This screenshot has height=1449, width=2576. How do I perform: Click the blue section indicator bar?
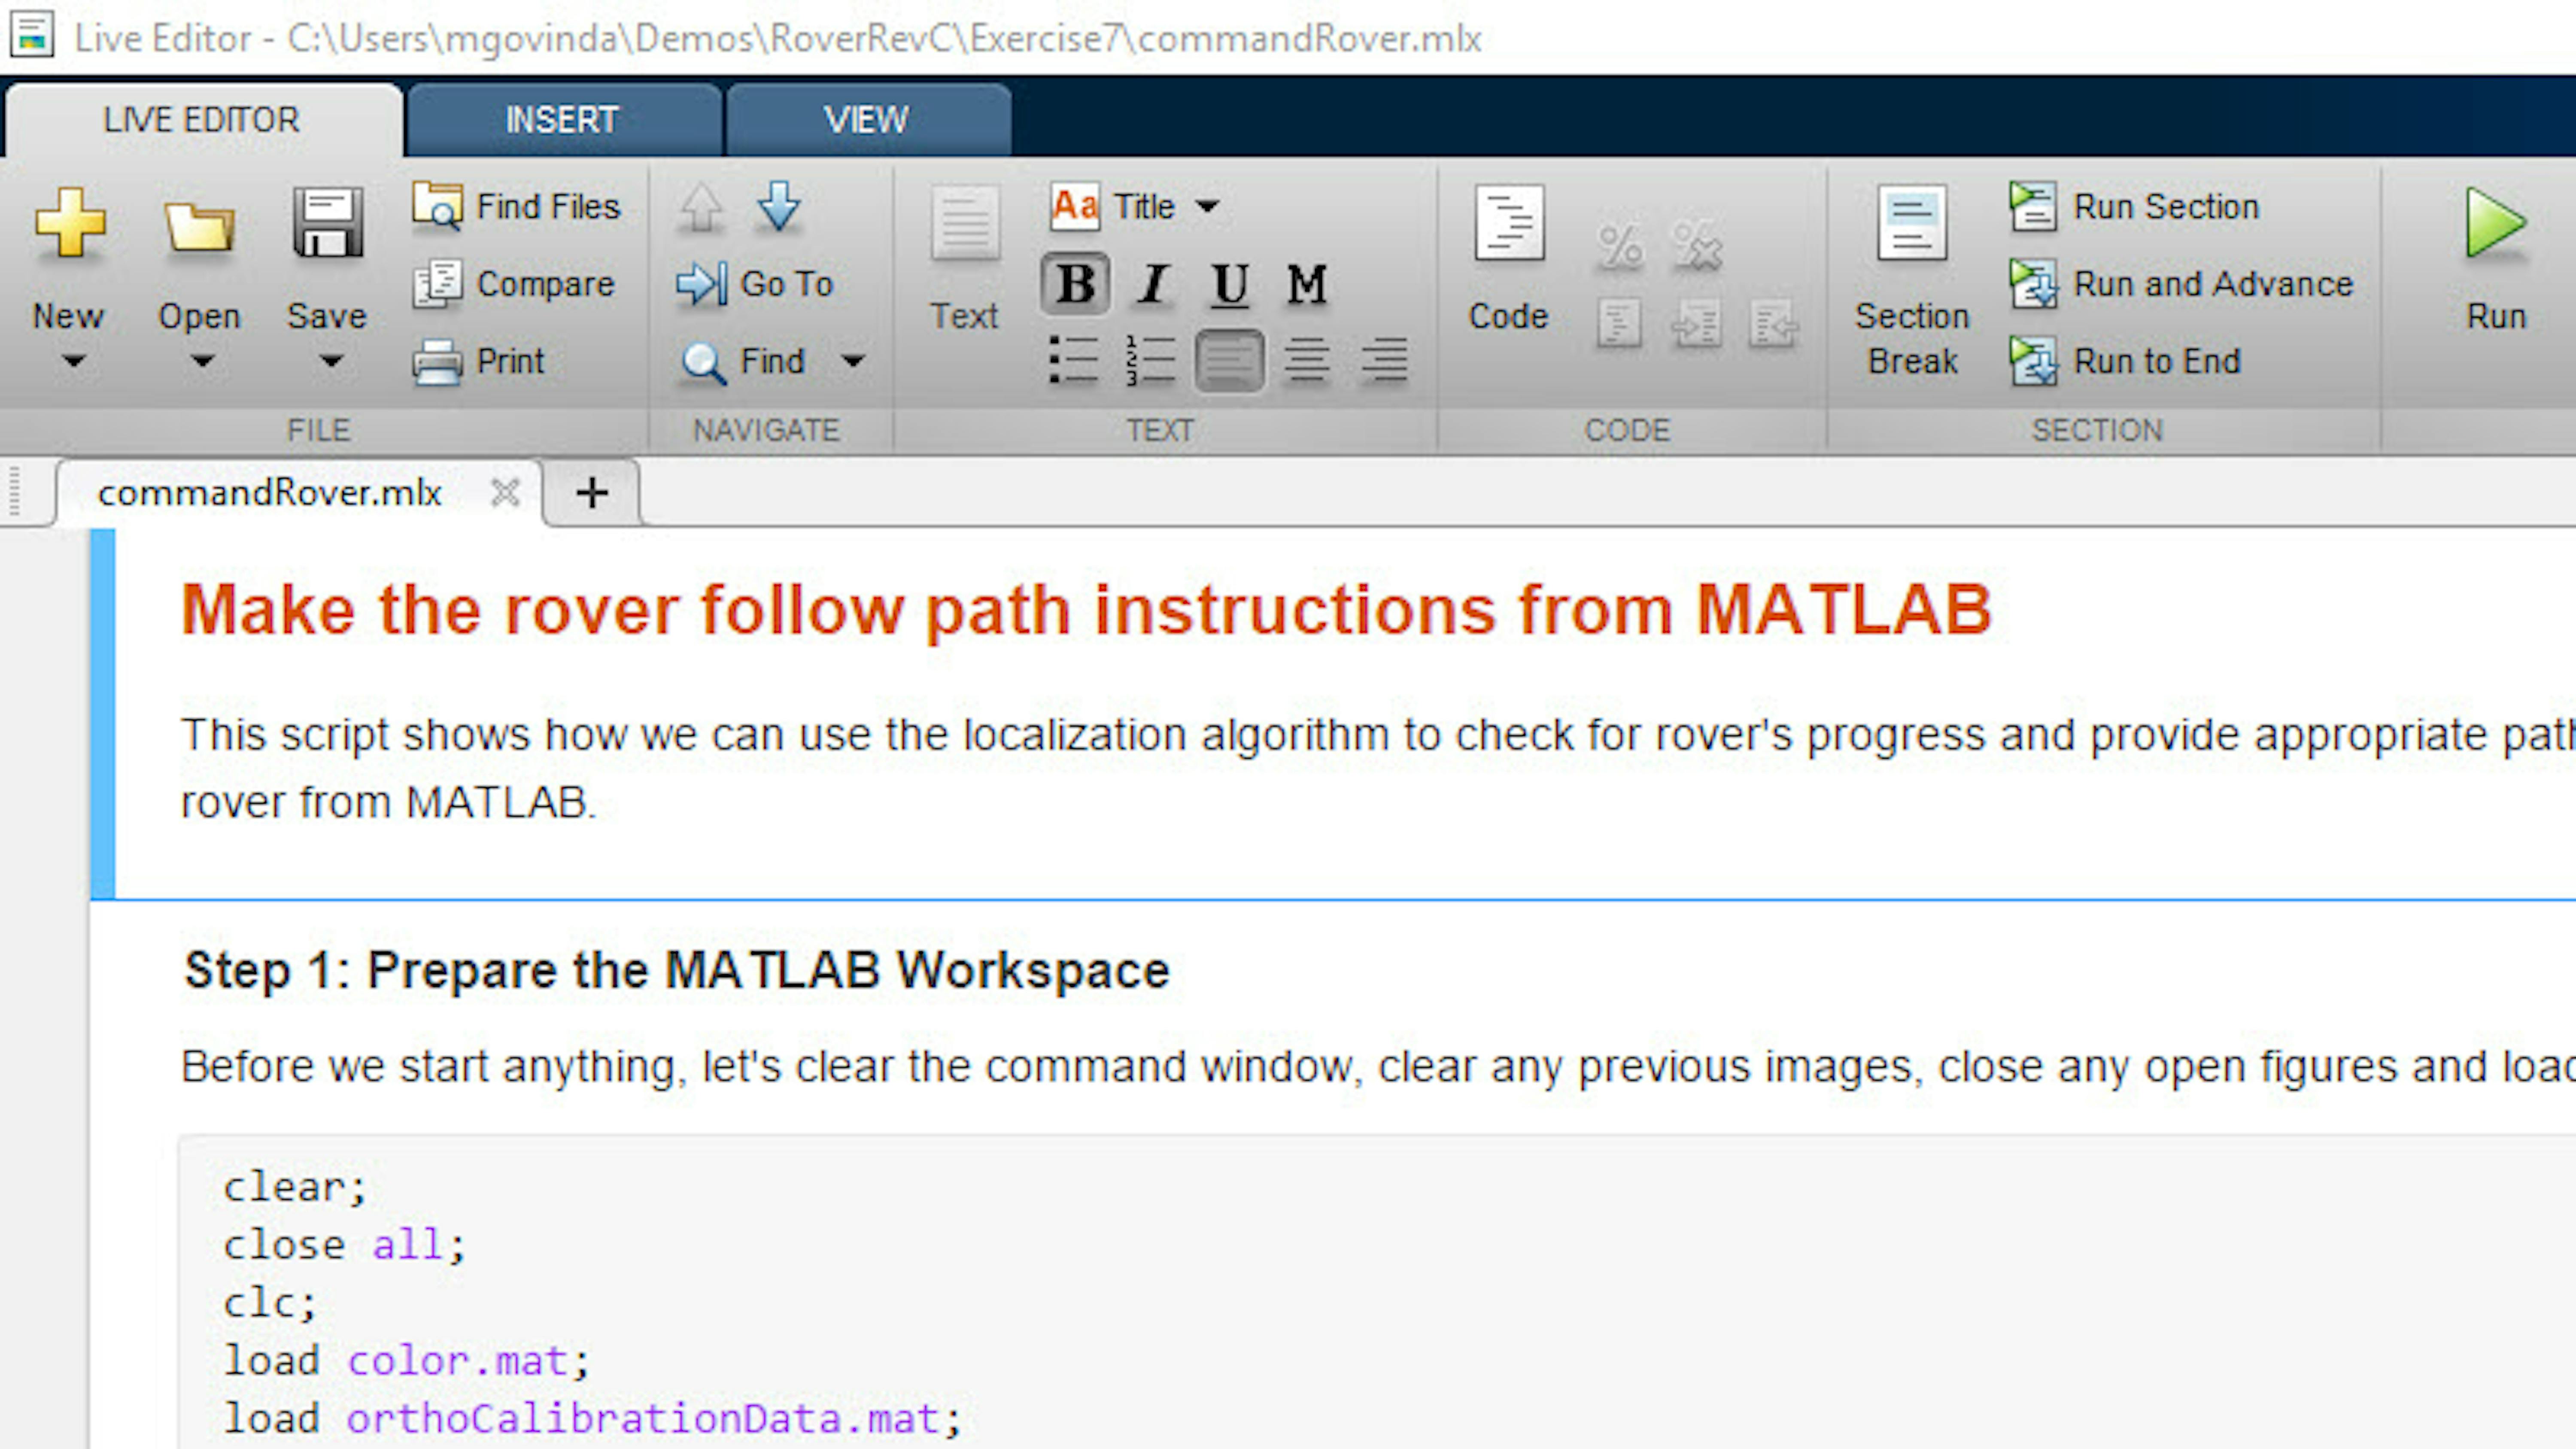[x=102, y=714]
